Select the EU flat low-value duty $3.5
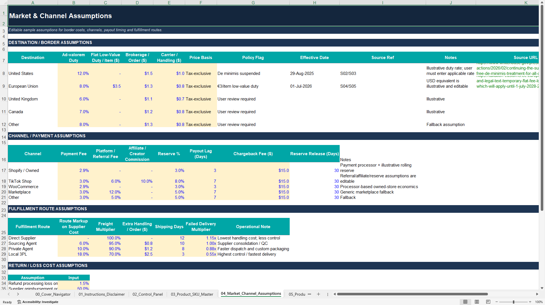 coord(105,83)
